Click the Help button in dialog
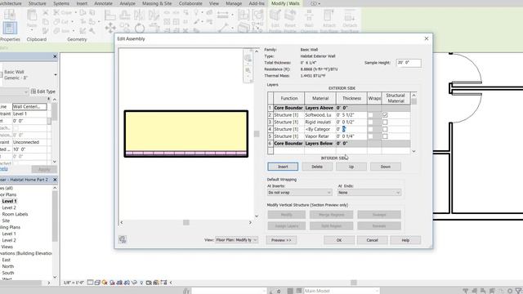 (405, 240)
